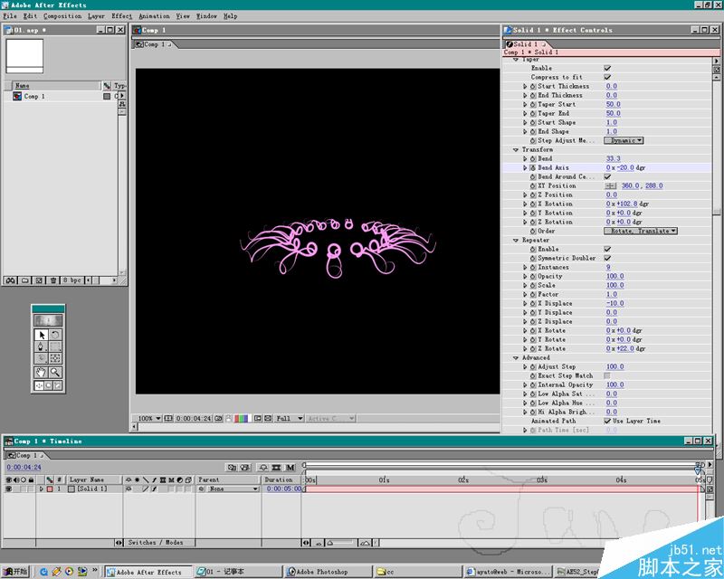
Task: Click the Enable Frame Blending icon in Timeline
Action: pos(277,467)
